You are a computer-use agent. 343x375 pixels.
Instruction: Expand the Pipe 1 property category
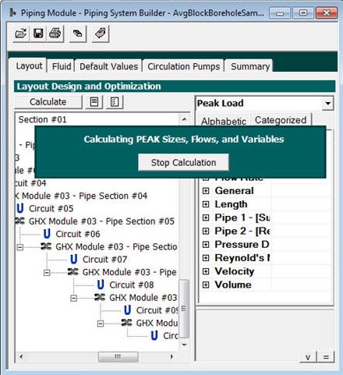click(x=206, y=218)
